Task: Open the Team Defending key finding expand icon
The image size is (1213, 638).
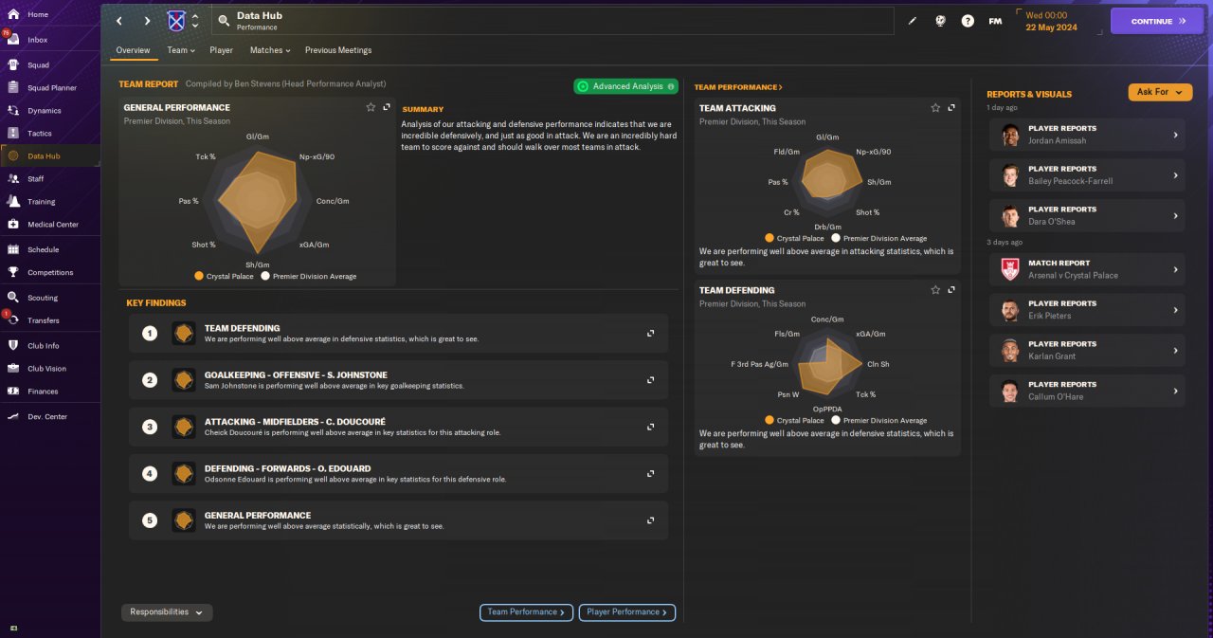Action: pos(651,333)
